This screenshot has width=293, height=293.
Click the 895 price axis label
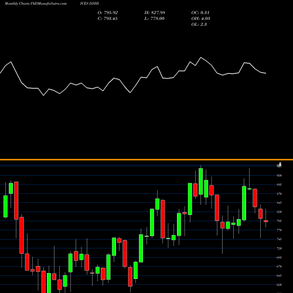tap(279, 185)
